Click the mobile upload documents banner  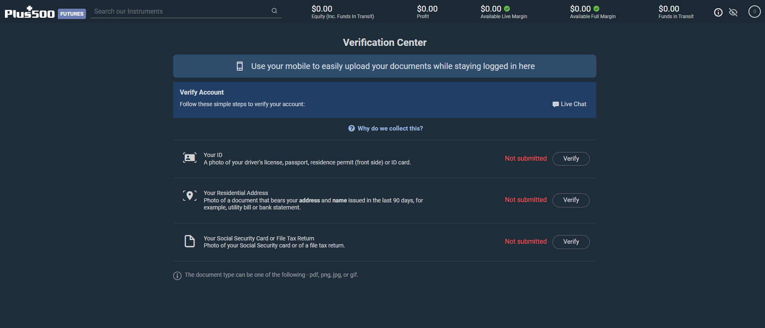click(x=385, y=66)
